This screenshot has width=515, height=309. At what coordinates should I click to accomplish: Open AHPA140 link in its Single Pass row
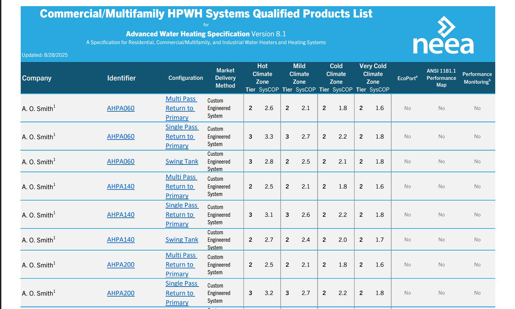121,215
